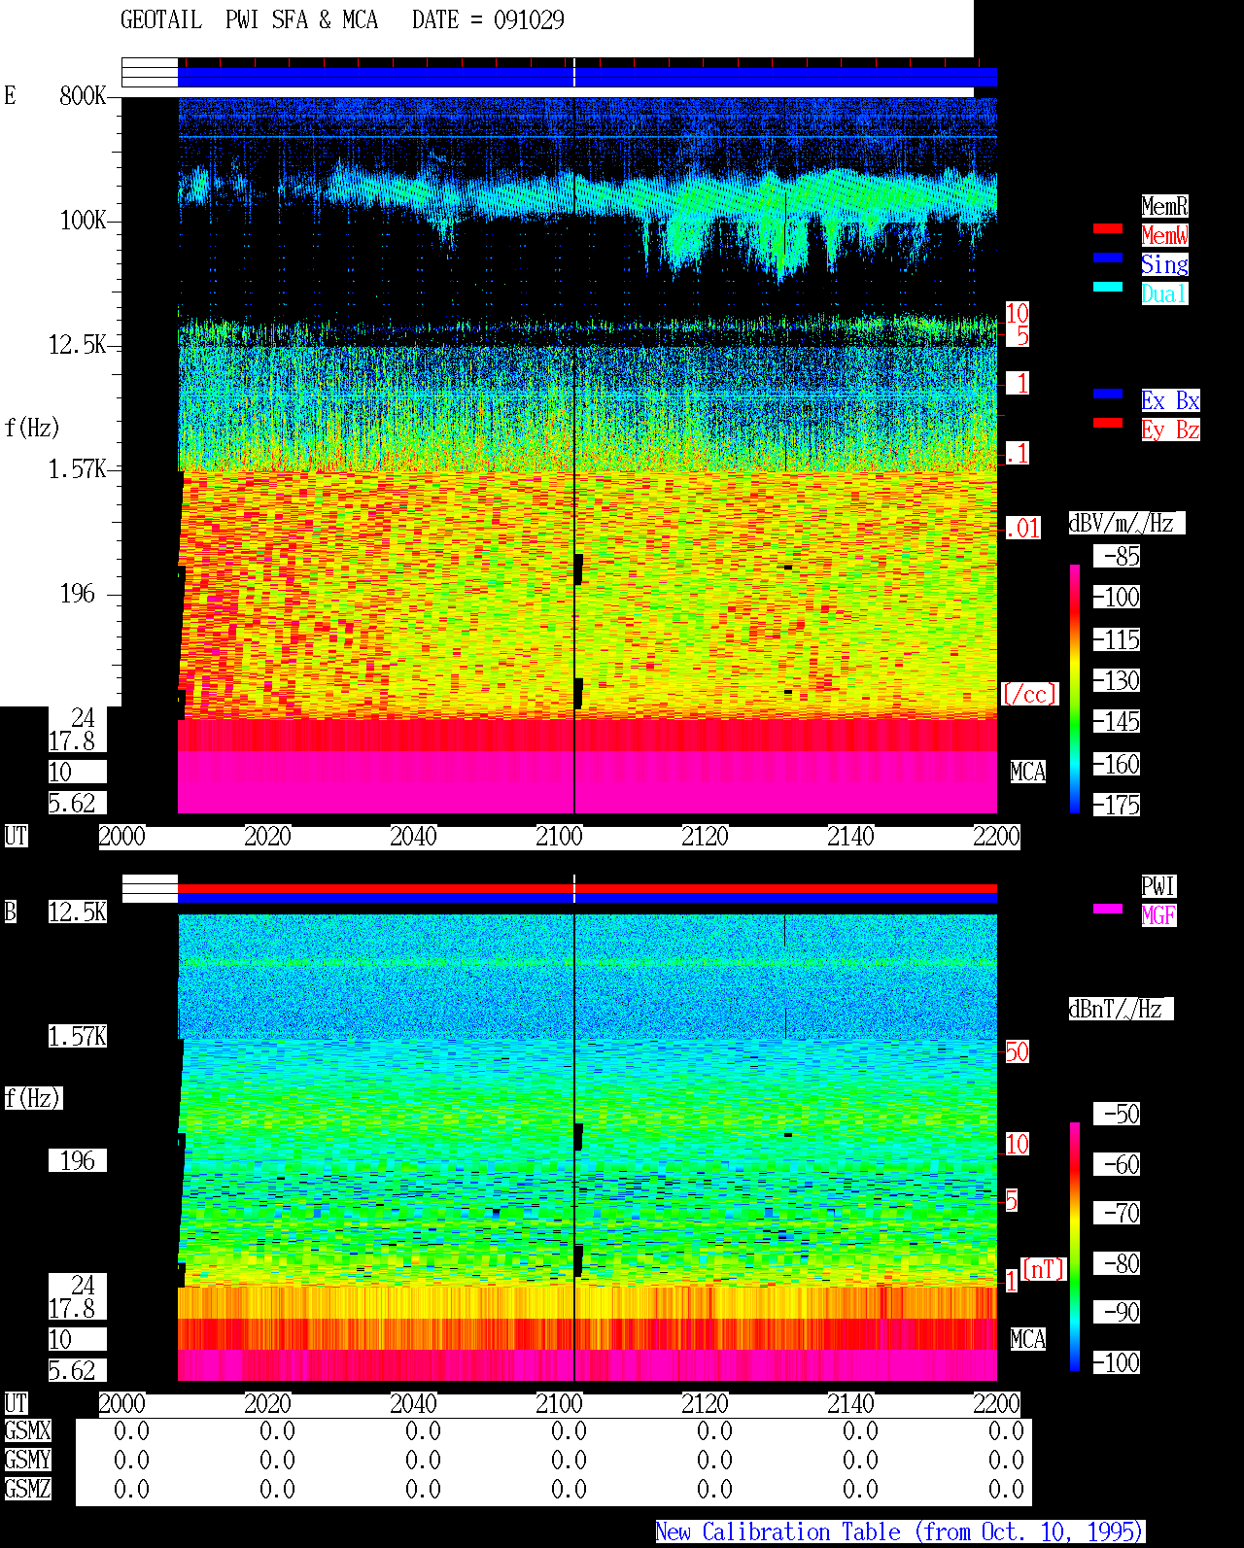Click the red mode bar above B panel

[x=587, y=888]
